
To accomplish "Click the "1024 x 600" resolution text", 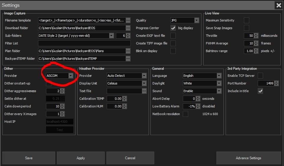I will click(x=210, y=114).
